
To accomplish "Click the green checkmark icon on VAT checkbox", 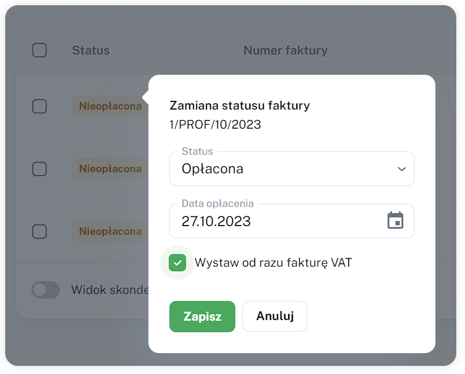I will (x=177, y=263).
